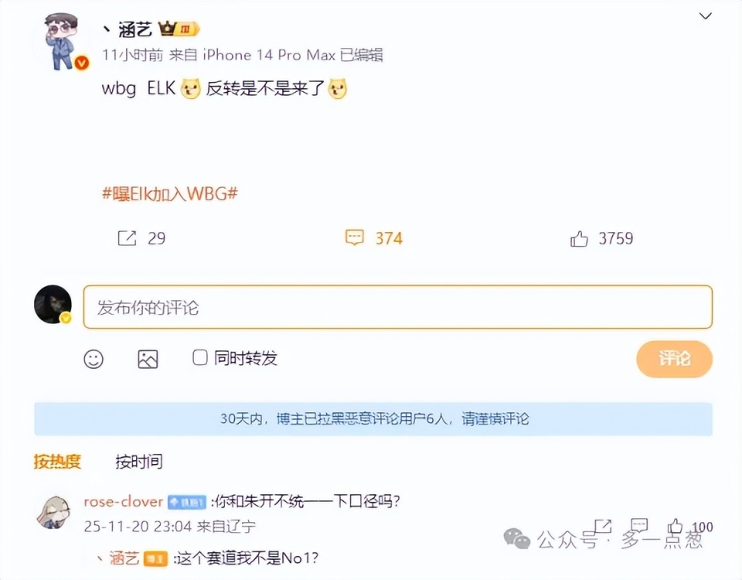Open comments via the 374 comment icon

[x=355, y=237]
